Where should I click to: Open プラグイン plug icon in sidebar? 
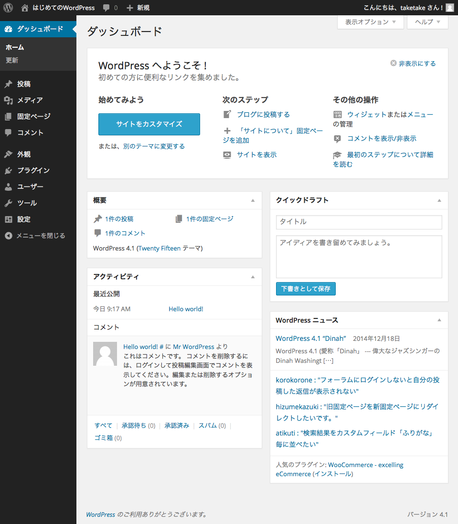click(x=8, y=171)
